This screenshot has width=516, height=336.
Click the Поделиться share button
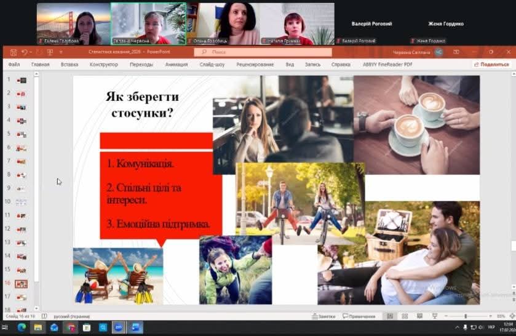pyautogui.click(x=491, y=64)
